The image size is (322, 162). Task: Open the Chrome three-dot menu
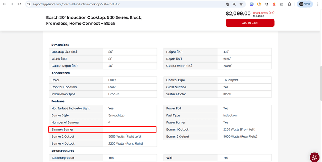(317, 4)
